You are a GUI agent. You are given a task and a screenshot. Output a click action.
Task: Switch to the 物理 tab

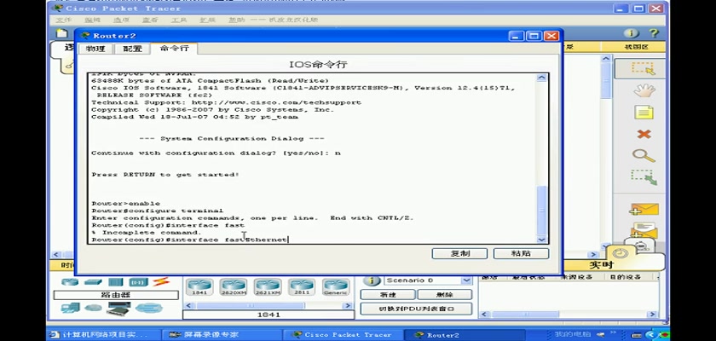(94, 49)
